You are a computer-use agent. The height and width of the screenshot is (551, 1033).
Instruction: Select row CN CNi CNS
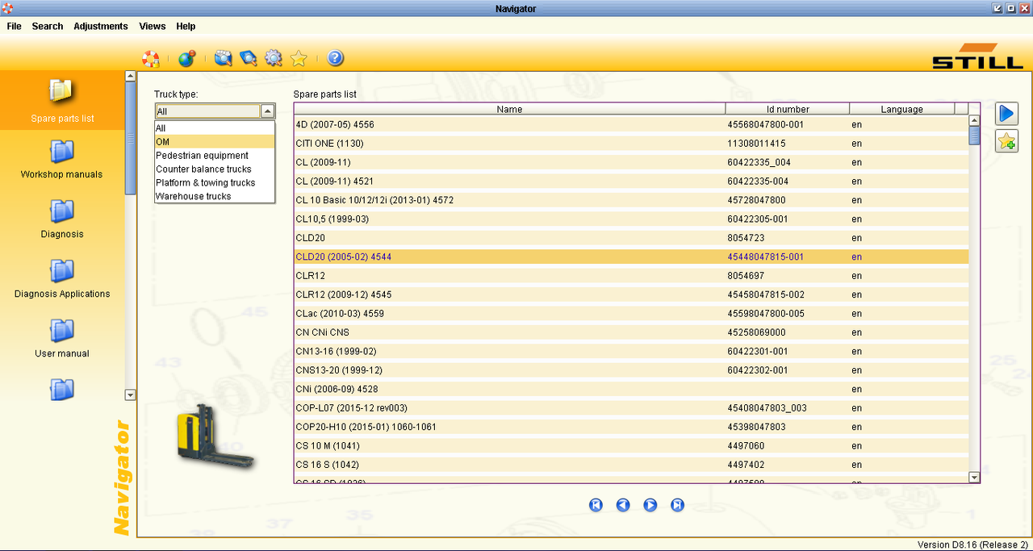(631, 332)
